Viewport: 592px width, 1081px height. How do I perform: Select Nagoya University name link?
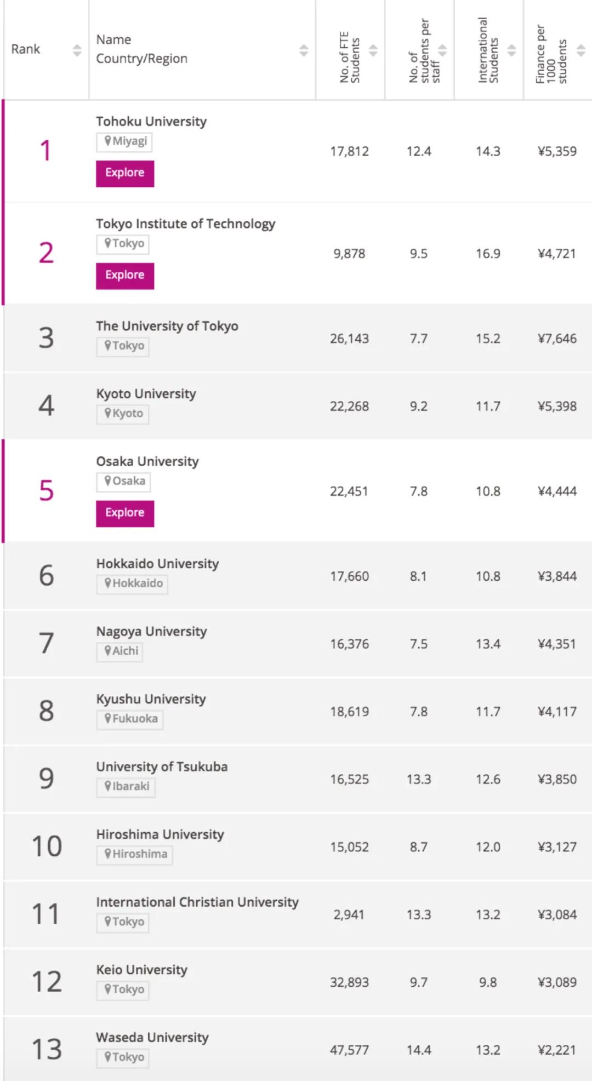[x=151, y=632]
